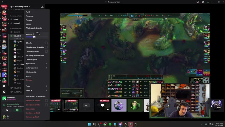Viewport: 225px width, 127px height.
Task: Unmute the first EN DIRECTO stream tile
Action: [x=59, y=110]
